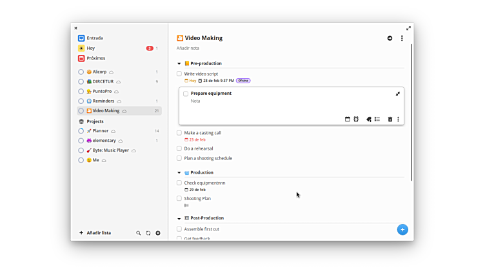Viewport: 485px width, 273px height.
Task: Collapse the Prepare equipment task editor
Action: tap(398, 94)
